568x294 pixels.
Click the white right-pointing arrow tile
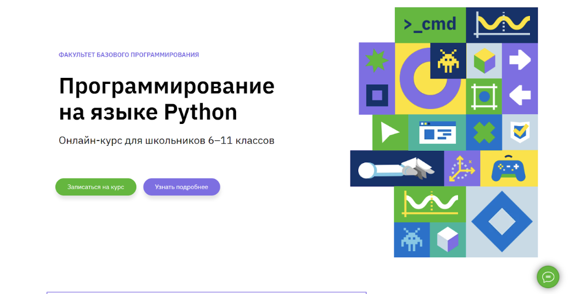click(x=520, y=60)
